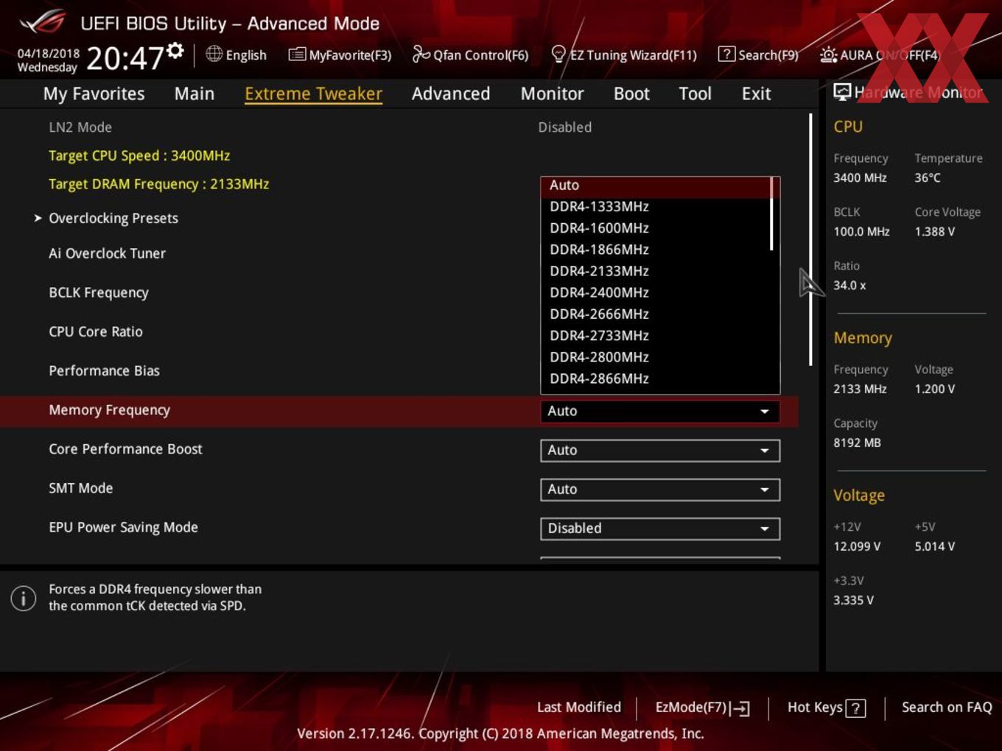Click the Memory Capacity 8192 MB value
1002x751 pixels.
click(857, 443)
